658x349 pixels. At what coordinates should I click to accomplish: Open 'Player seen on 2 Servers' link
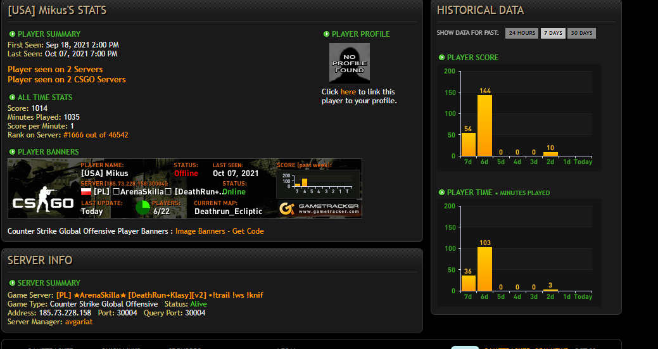point(55,69)
